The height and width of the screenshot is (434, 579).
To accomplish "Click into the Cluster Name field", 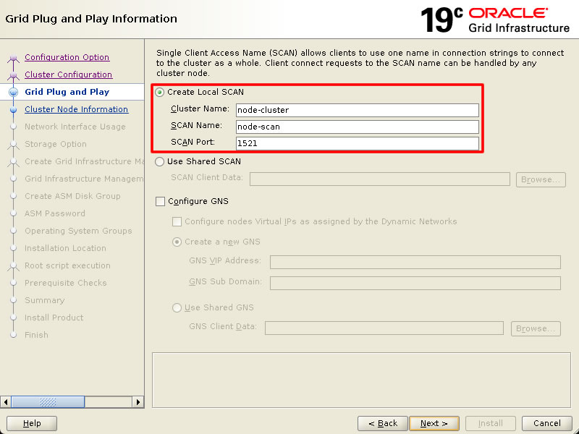I will click(x=357, y=110).
